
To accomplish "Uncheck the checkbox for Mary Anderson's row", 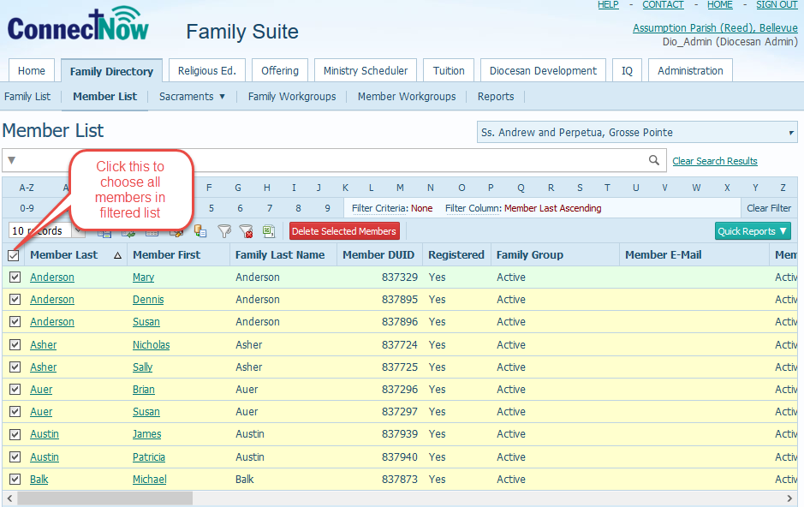I will (x=15, y=277).
